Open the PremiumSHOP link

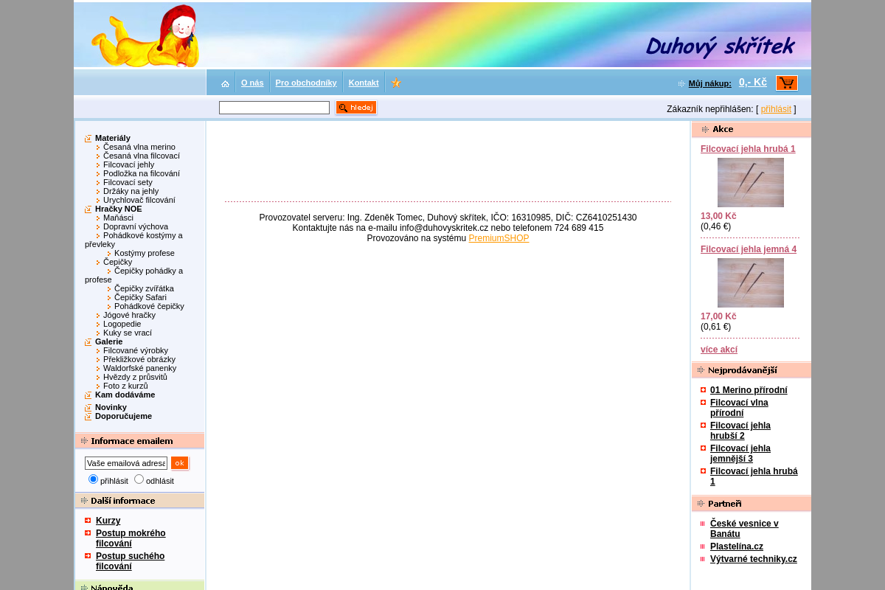pyautogui.click(x=499, y=238)
